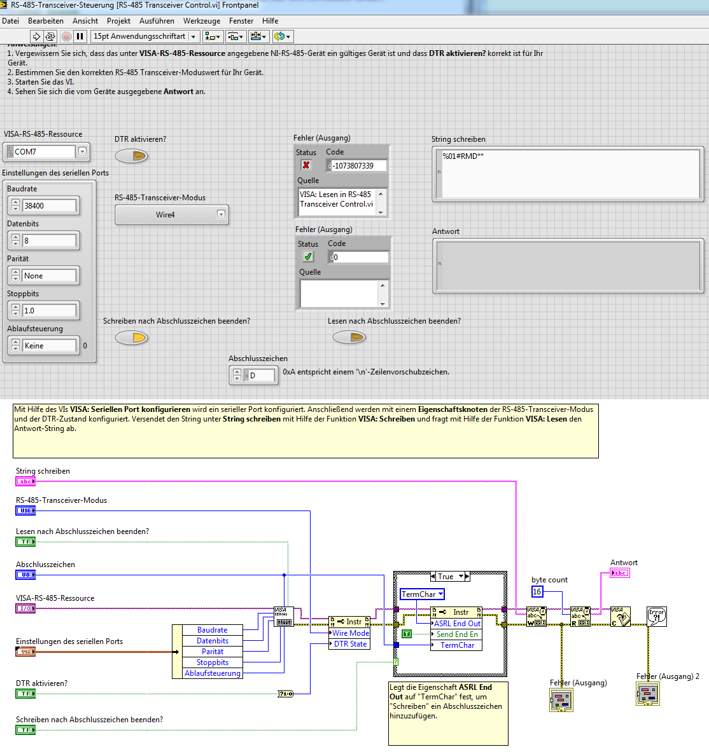This screenshot has width=709, height=754.
Task: Click the Run arrow toolbar icon
Action: [x=36, y=36]
